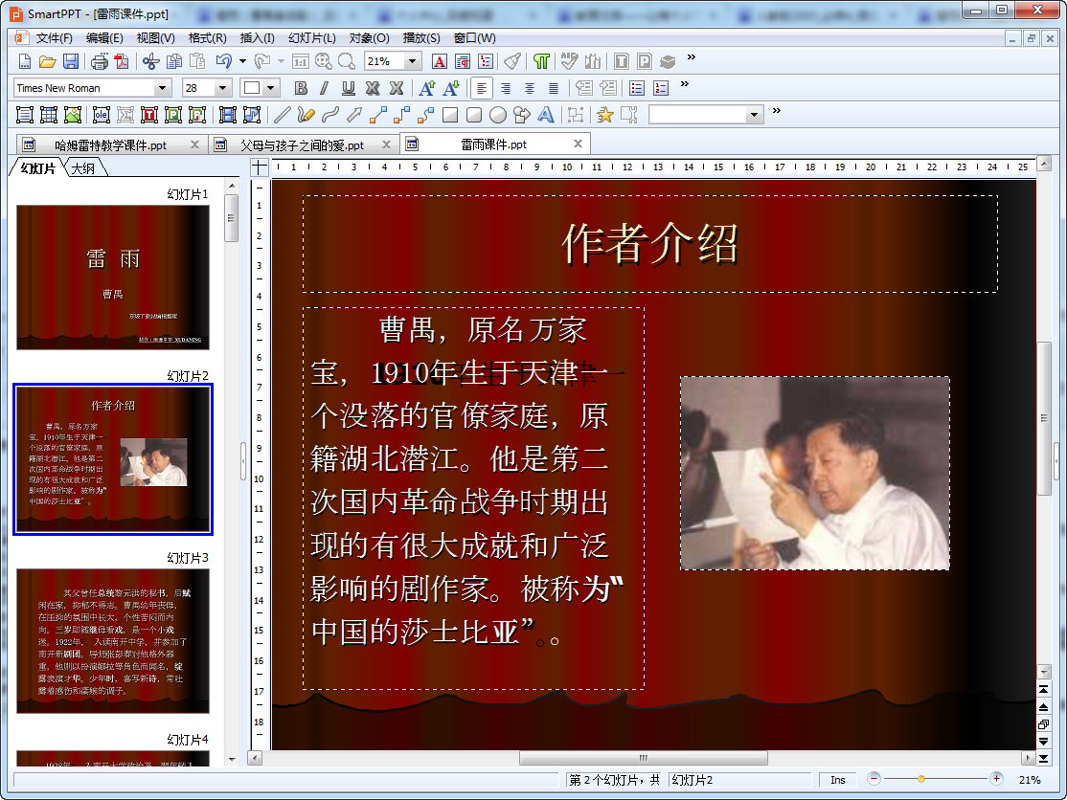Switch to the 大纲 outline tab
This screenshot has height=800, width=1067.
pos(83,167)
